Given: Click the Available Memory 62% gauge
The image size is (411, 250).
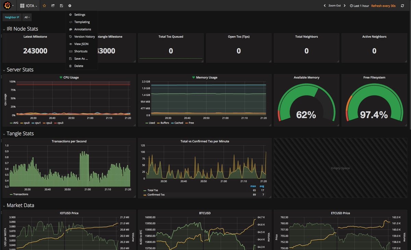Looking at the screenshot, I should [x=307, y=103].
